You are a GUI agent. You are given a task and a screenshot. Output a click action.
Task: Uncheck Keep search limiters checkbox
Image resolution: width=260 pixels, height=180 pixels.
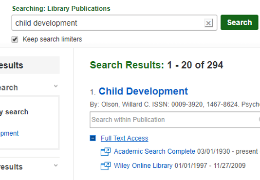(15, 39)
